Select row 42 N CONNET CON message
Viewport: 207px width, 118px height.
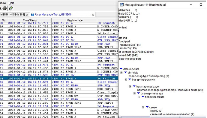tap(59, 71)
